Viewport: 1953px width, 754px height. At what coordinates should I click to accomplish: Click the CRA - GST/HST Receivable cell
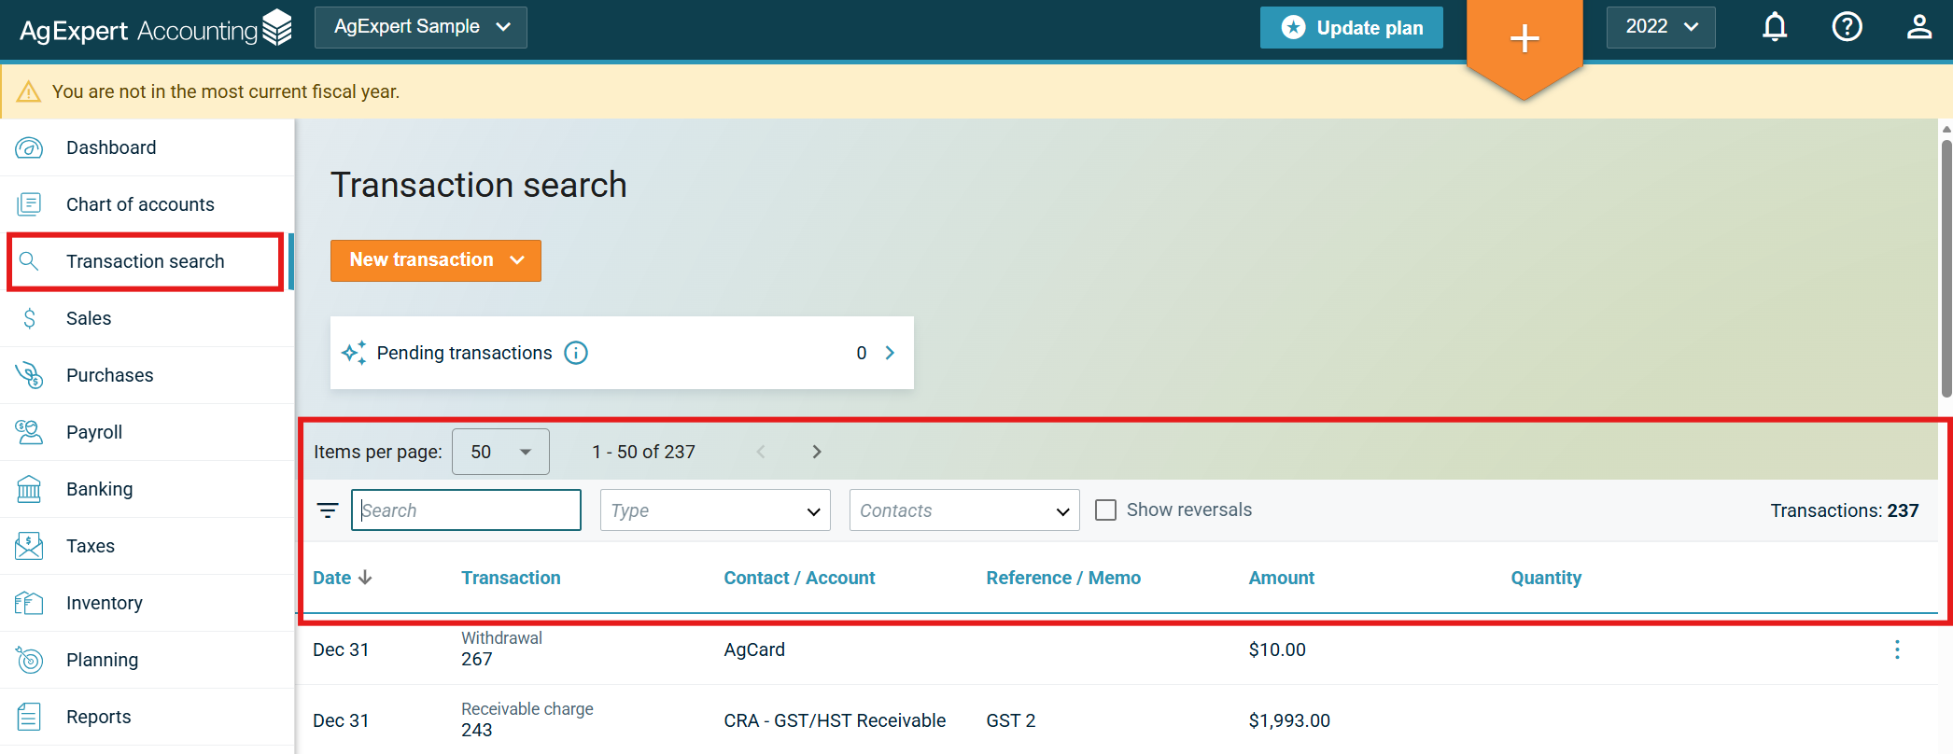coord(835,720)
